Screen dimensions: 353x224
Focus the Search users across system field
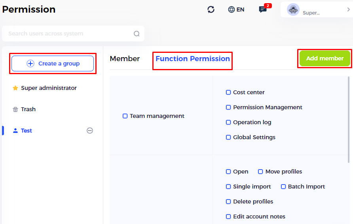(x=73, y=34)
